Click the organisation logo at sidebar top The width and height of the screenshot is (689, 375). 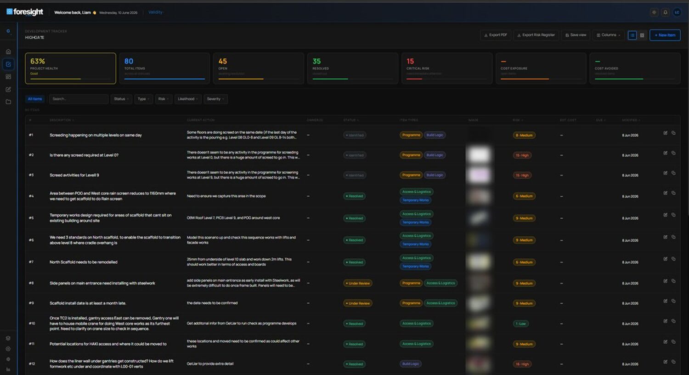(x=8, y=31)
